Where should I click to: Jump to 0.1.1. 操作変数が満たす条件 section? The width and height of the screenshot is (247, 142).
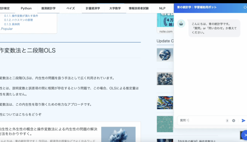(21, 16)
